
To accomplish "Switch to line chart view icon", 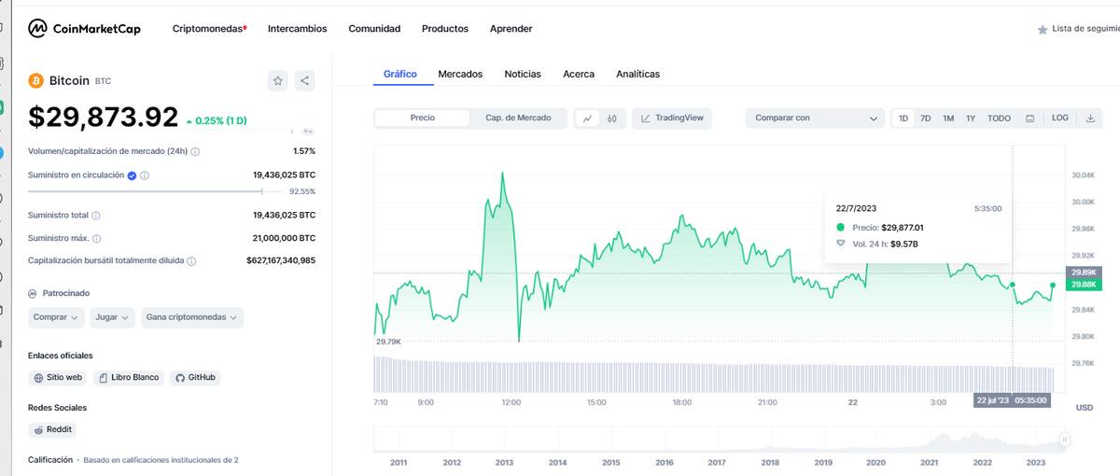I will pos(587,119).
